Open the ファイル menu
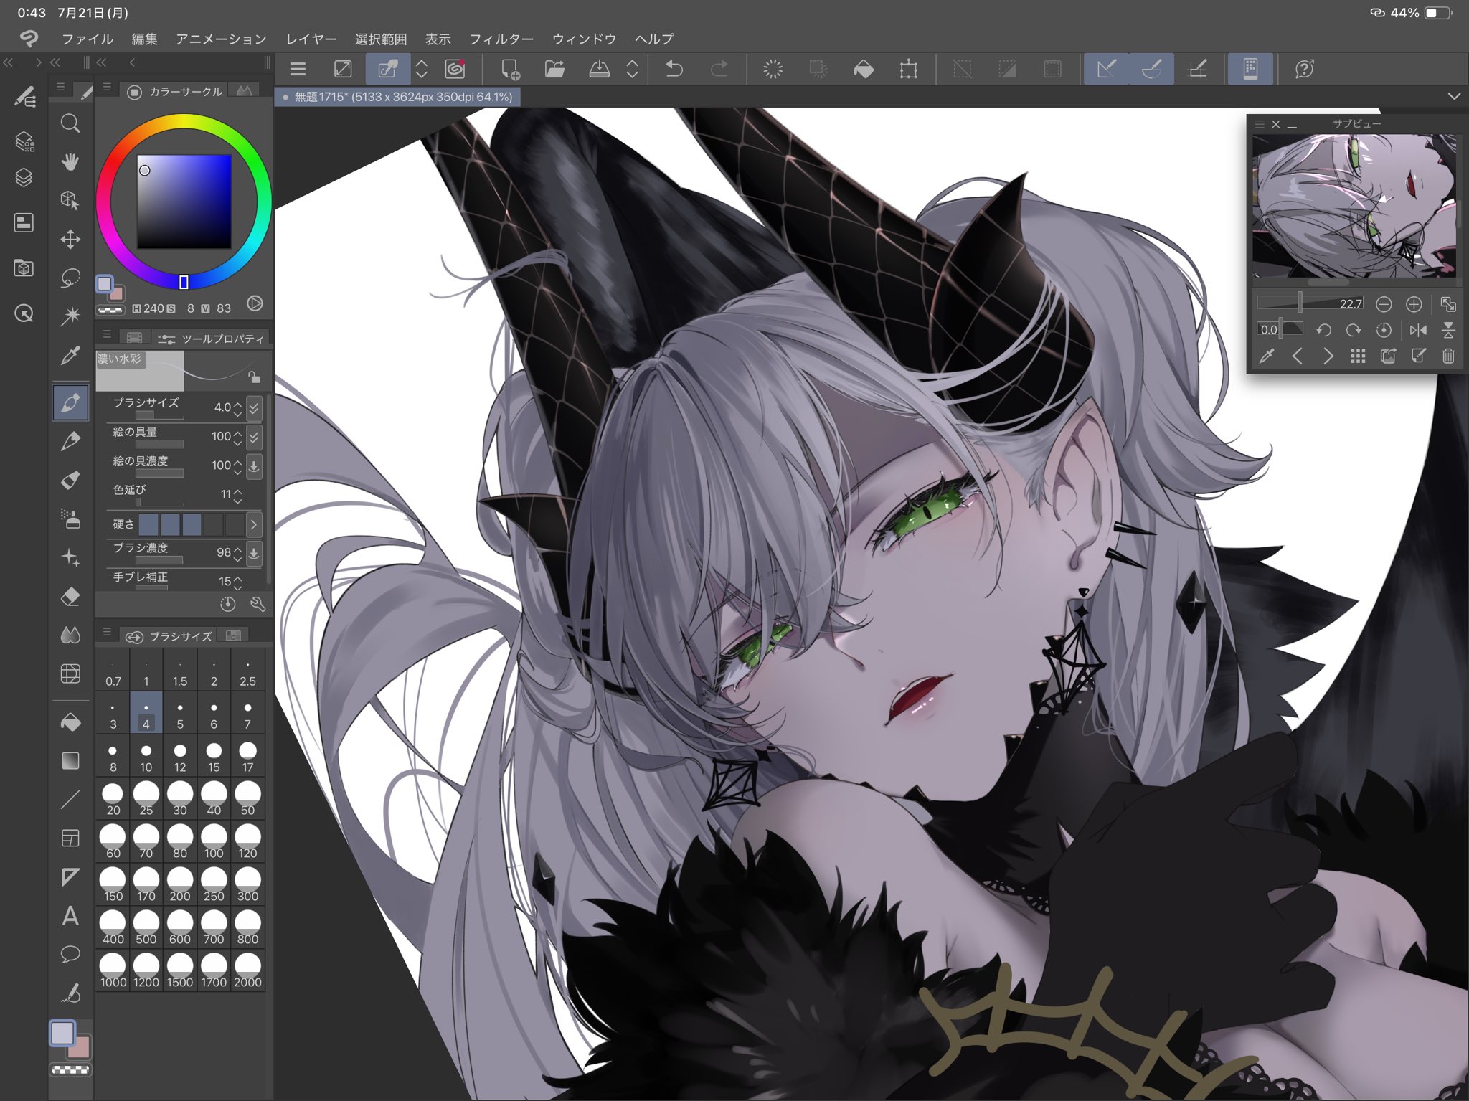 (88, 39)
